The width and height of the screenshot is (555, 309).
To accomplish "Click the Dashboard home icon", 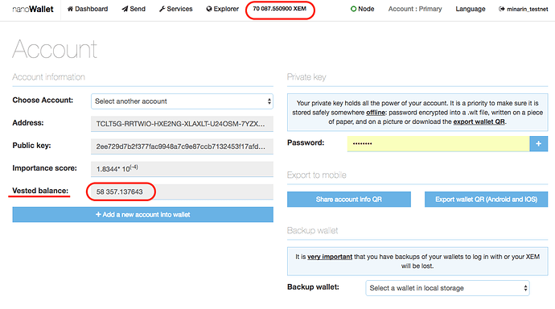I will pos(70,9).
